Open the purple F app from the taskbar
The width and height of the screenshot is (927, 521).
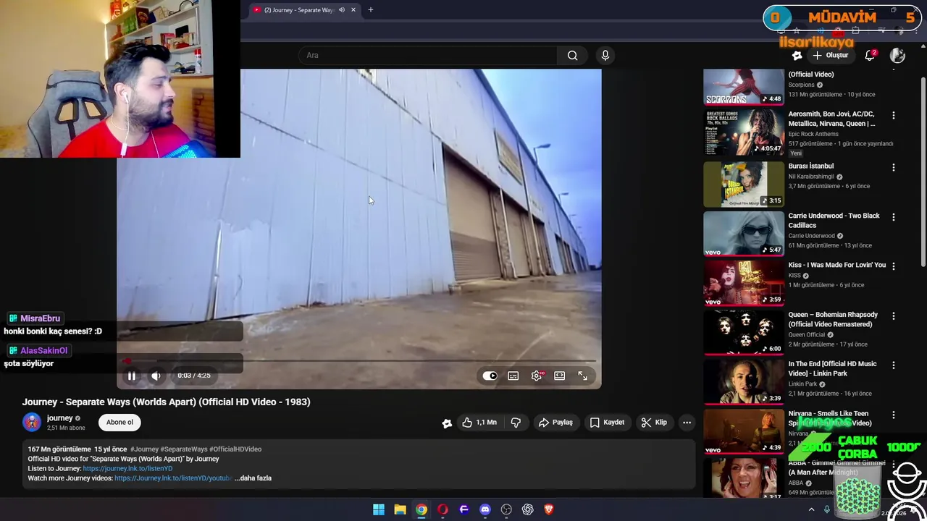coord(464,509)
